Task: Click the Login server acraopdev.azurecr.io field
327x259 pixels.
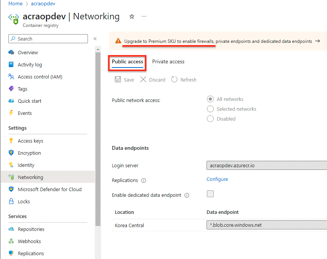Action: click(x=267, y=165)
